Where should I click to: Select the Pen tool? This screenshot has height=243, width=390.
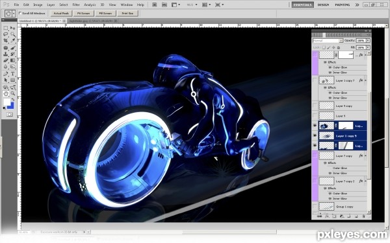click(x=5, y=74)
